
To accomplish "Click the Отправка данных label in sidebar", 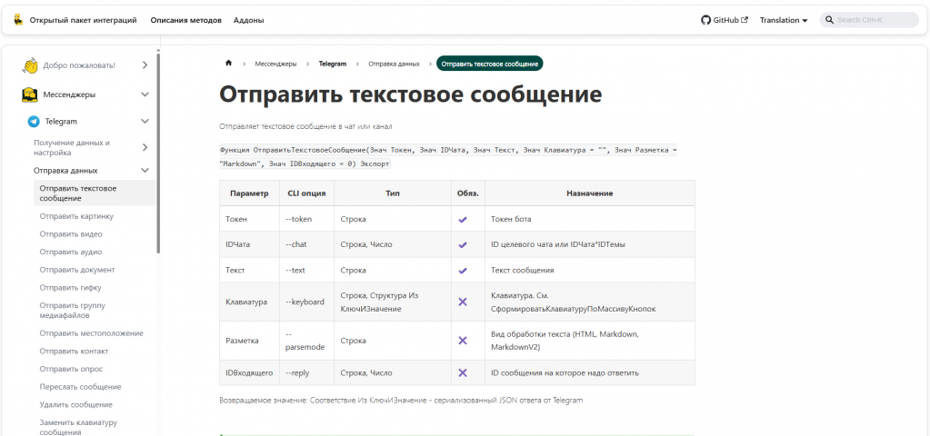I will (65, 171).
